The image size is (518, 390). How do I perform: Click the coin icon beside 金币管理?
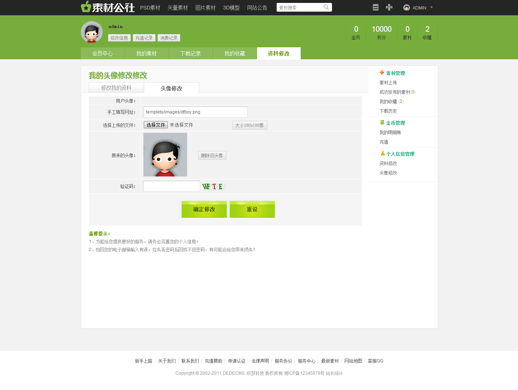[382, 123]
